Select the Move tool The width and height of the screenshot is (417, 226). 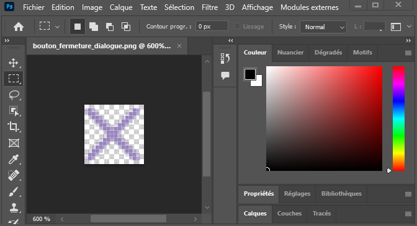[x=13, y=63]
